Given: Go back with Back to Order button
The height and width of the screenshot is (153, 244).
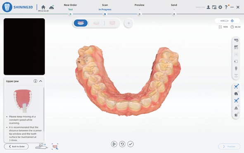Looking at the screenshot, I should pos(17,146).
